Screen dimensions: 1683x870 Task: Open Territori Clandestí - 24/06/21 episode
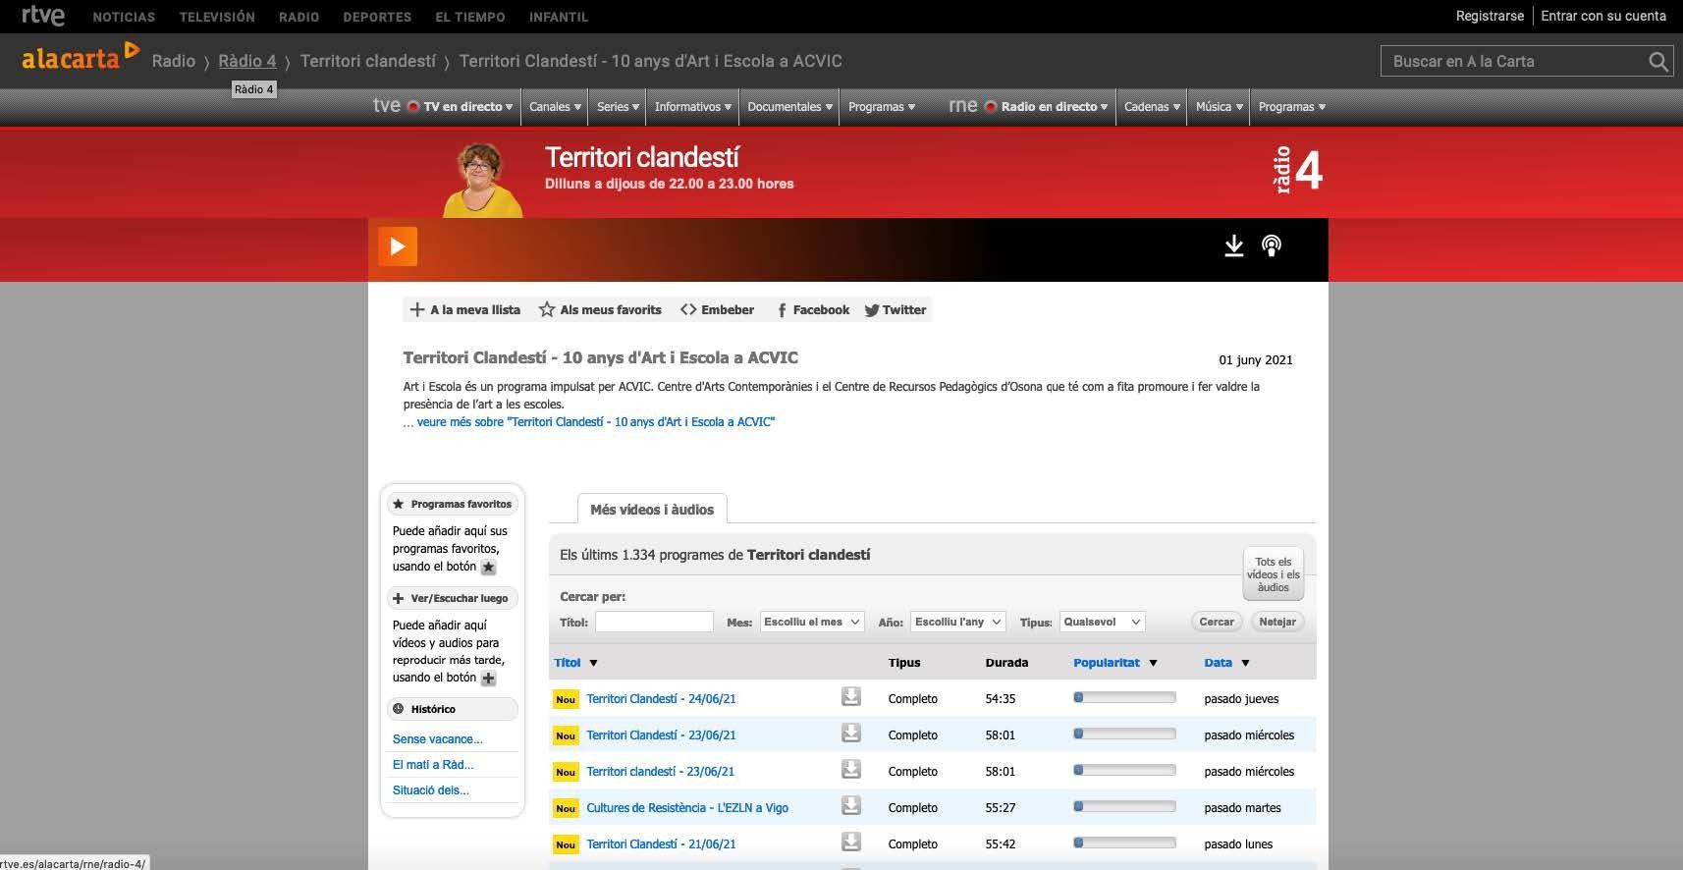[x=661, y=699]
